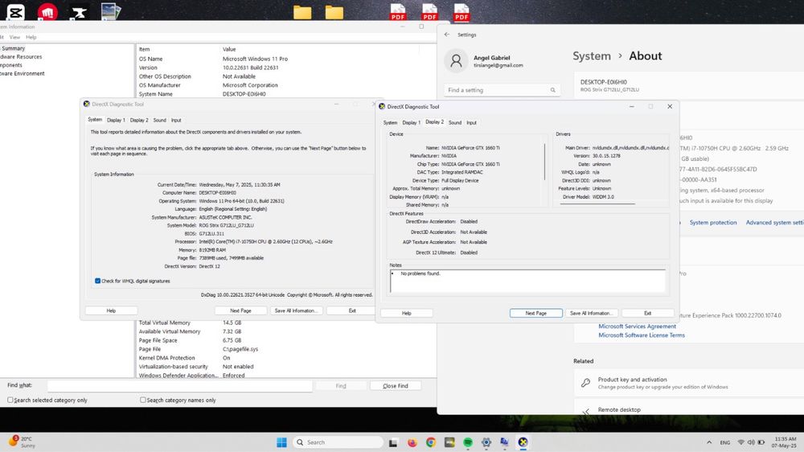The height and width of the screenshot is (452, 804).
Task: Select Summary in System Information tree
Action: [13, 48]
